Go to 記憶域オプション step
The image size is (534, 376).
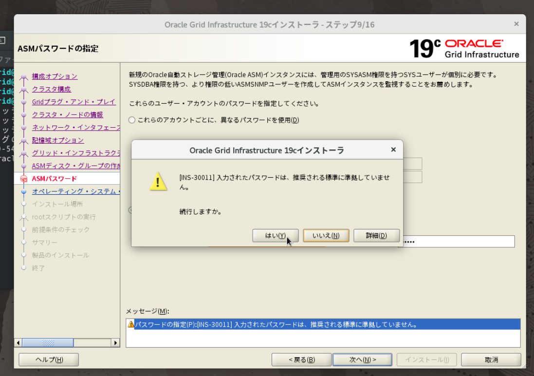(58, 140)
